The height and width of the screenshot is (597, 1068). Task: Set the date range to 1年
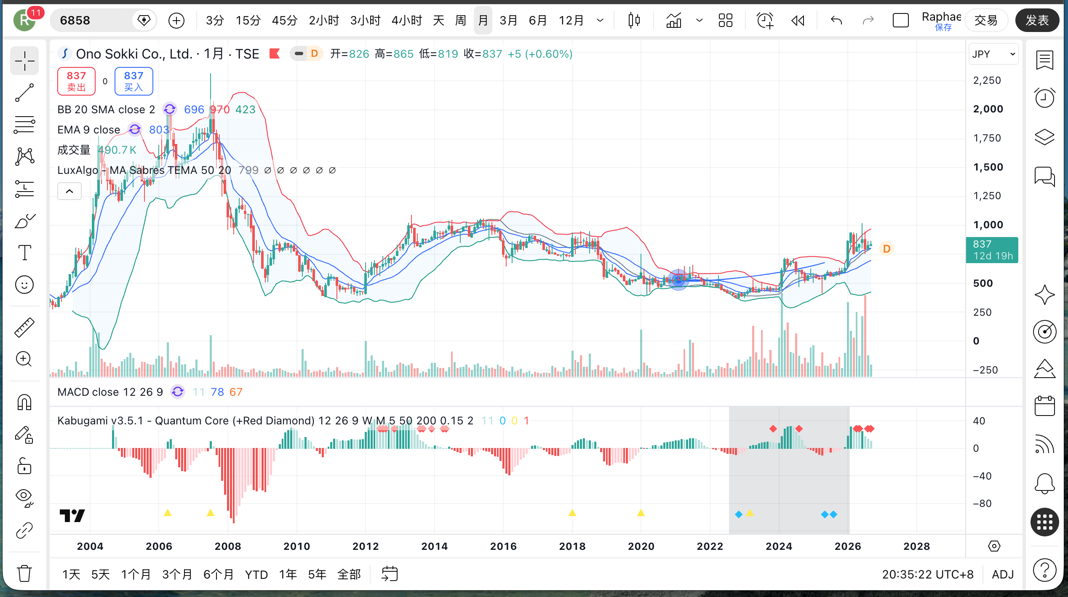[288, 574]
